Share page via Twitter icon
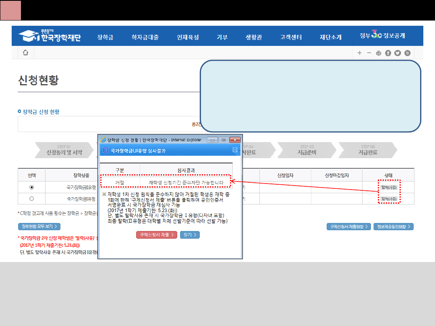The height and width of the screenshot is (326, 435). 398,53
